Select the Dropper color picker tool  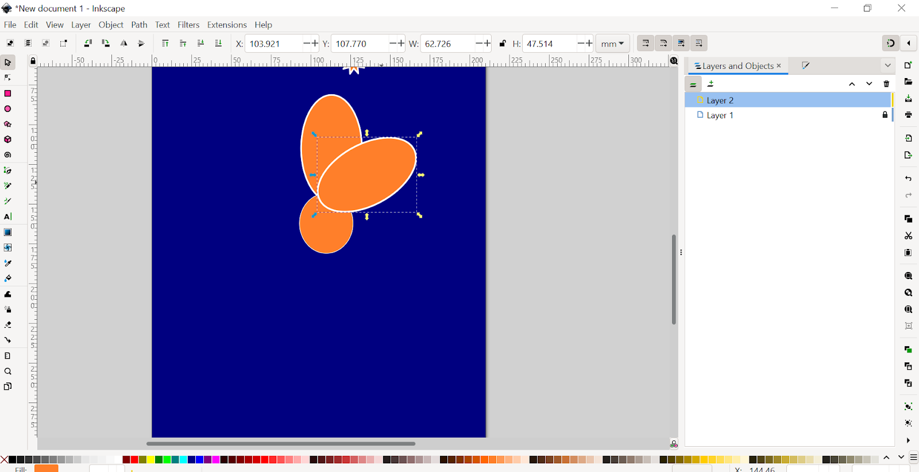tap(7, 263)
